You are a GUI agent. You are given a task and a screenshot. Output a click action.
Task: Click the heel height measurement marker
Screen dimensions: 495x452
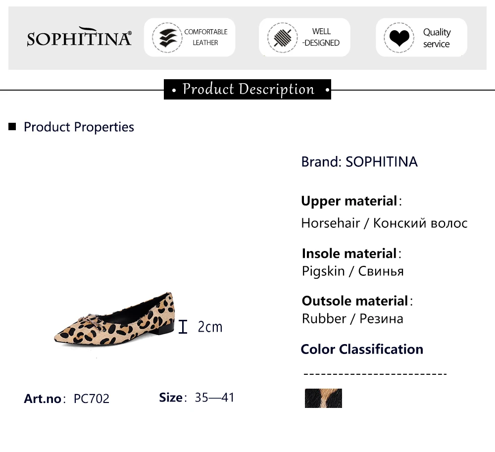183,327
